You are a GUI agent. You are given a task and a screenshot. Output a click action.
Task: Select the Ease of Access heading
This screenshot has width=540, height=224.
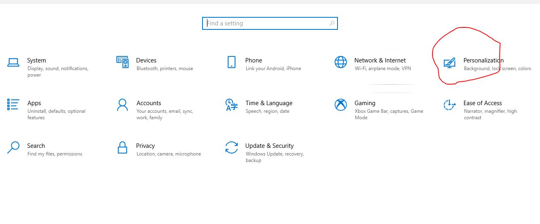click(x=483, y=103)
